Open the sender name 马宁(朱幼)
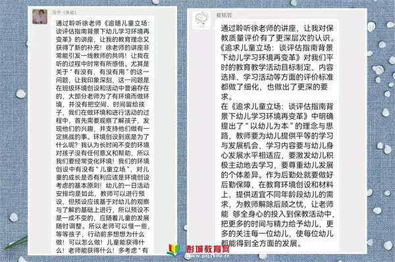The height and width of the screenshot is (262, 395). click(x=64, y=12)
